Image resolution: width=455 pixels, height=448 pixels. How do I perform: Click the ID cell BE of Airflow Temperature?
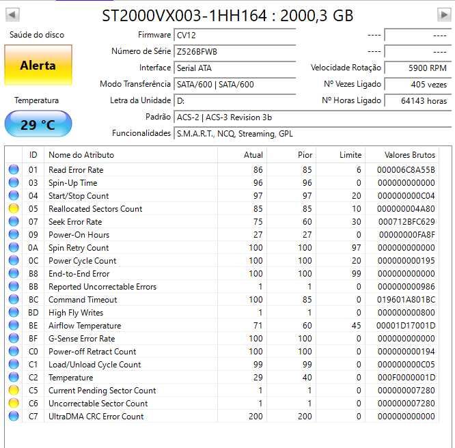[x=33, y=326]
